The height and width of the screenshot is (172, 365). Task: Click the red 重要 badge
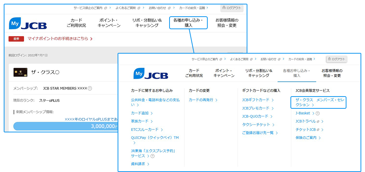[x=16, y=39]
